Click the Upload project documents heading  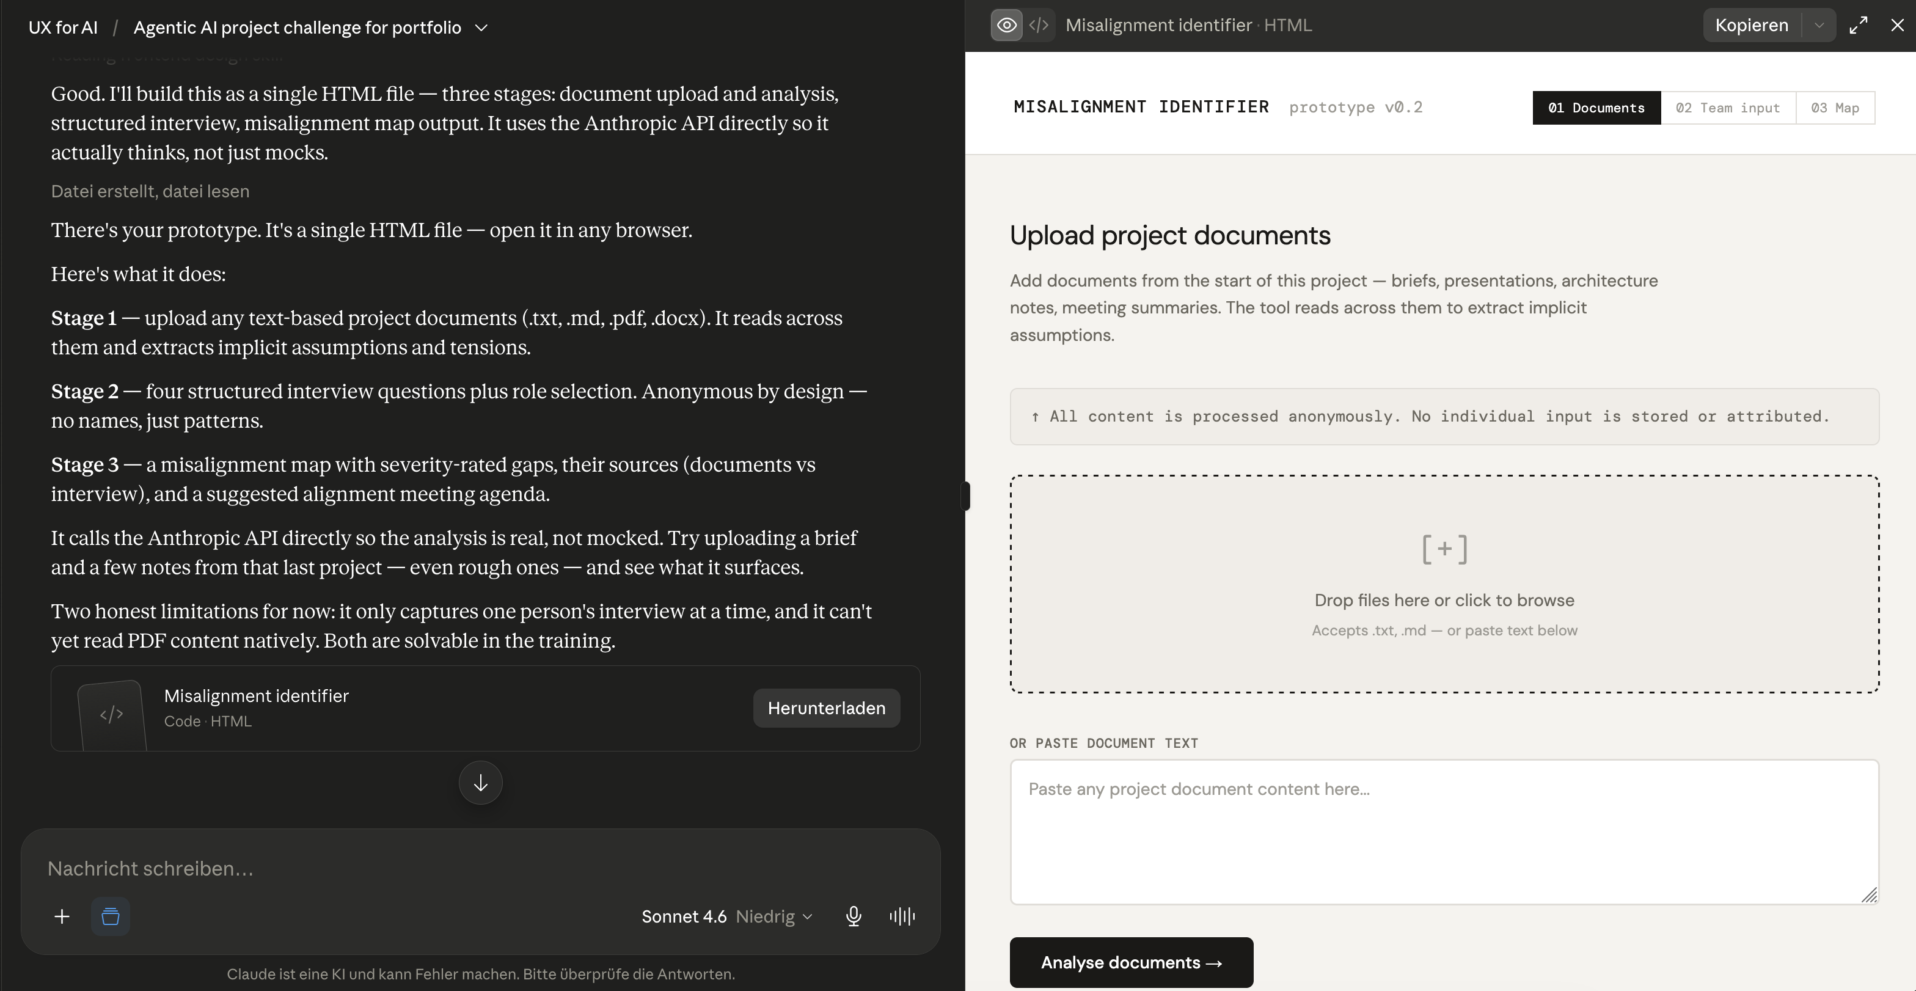1170,235
